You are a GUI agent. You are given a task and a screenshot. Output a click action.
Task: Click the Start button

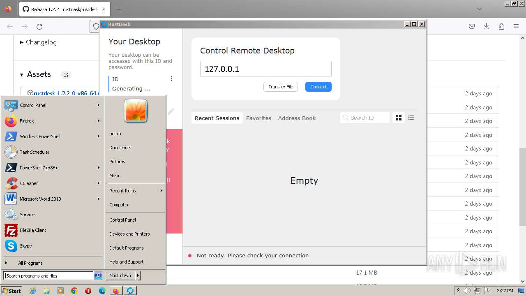tap(12, 291)
